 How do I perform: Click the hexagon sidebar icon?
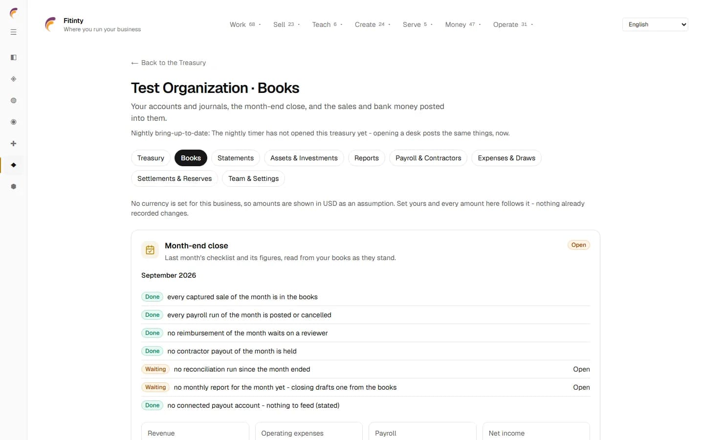(x=14, y=187)
